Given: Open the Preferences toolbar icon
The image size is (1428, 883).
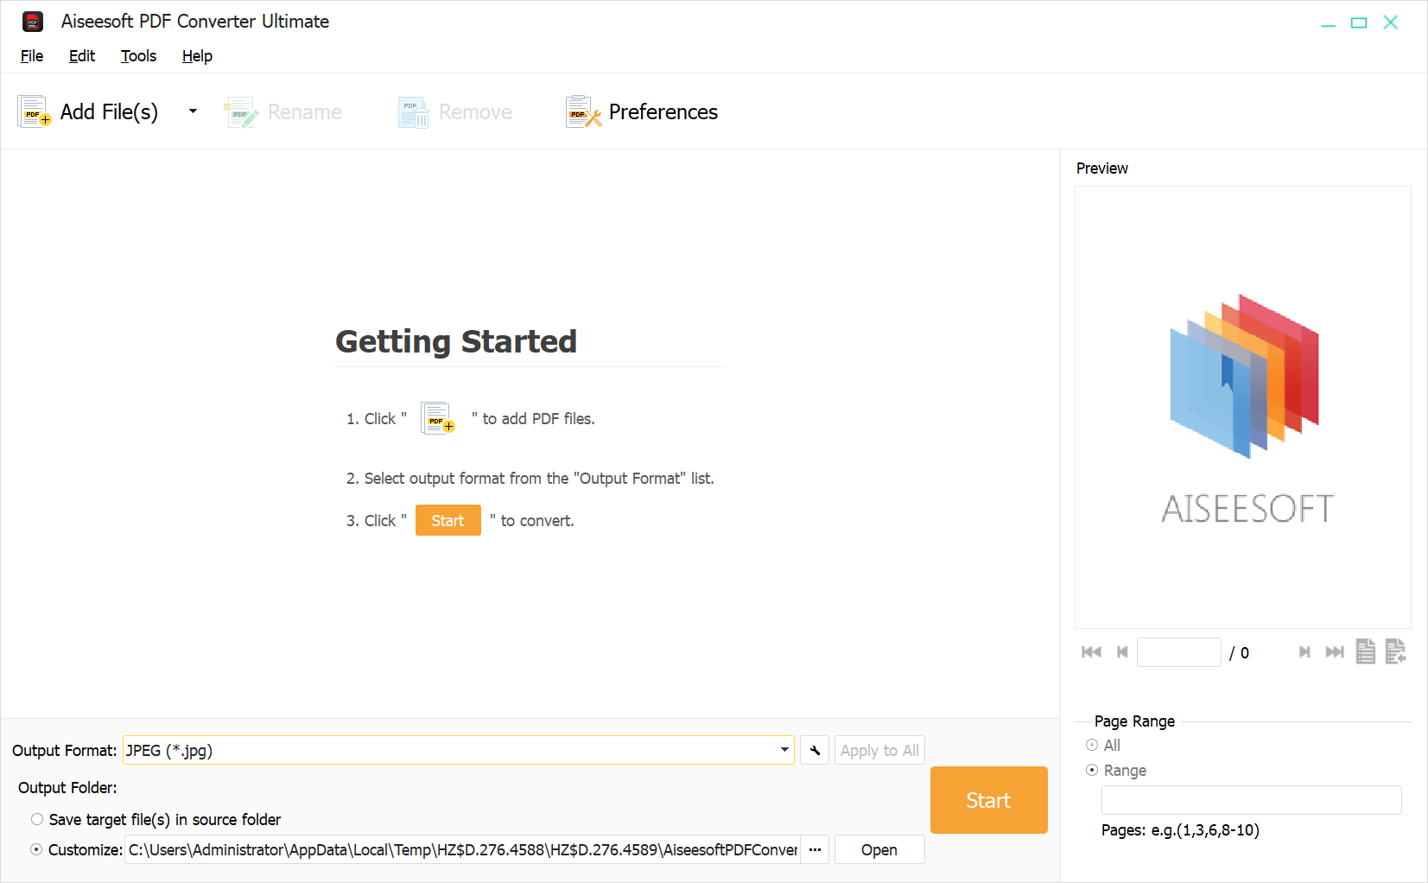Looking at the screenshot, I should click(583, 111).
